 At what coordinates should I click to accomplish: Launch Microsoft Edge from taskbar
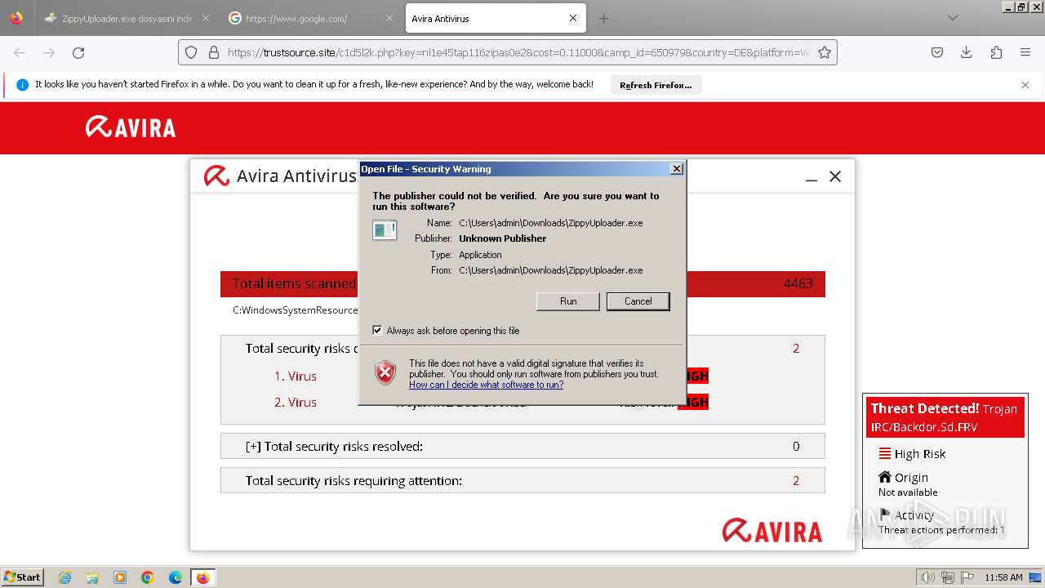click(176, 577)
